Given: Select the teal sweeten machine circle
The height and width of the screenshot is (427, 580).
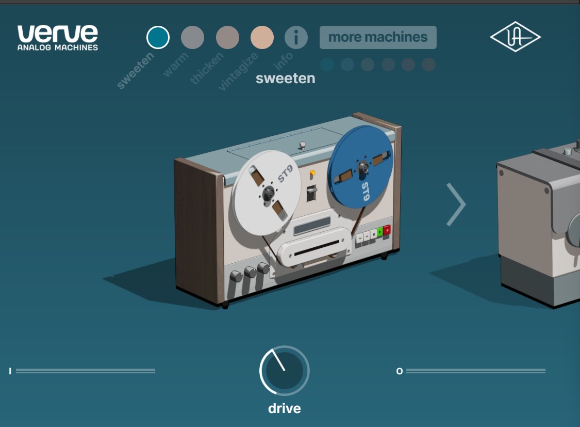Looking at the screenshot, I should click(158, 37).
